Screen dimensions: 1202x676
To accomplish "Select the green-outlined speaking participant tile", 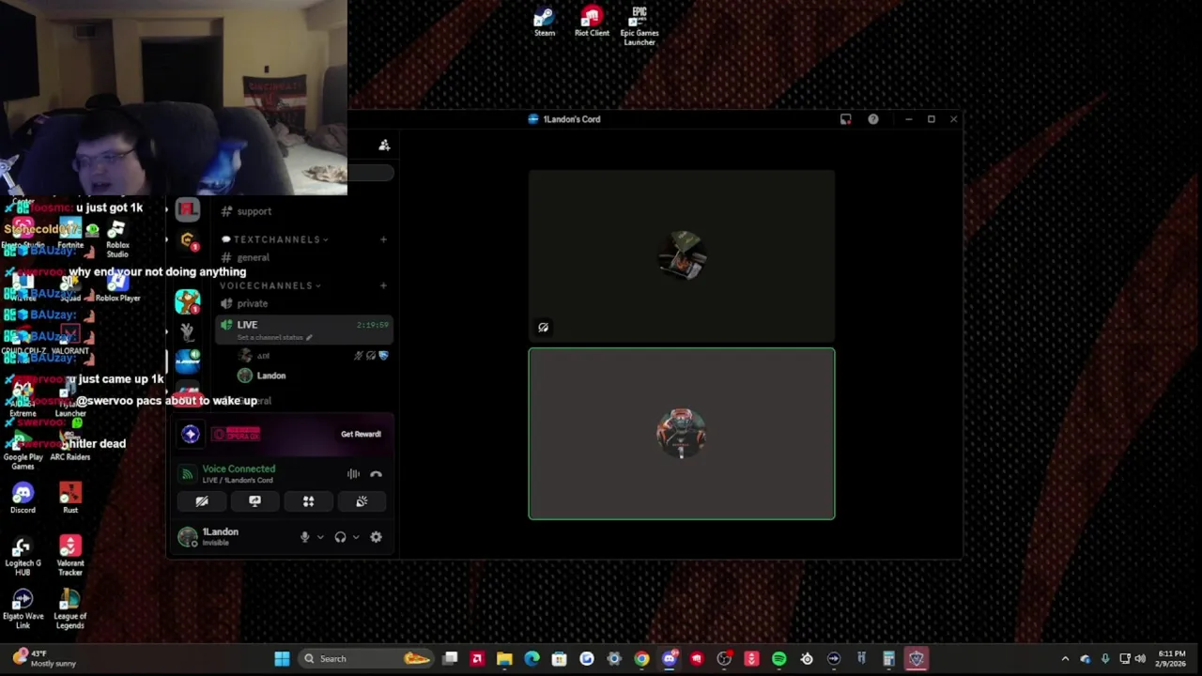I will pyautogui.click(x=681, y=434).
